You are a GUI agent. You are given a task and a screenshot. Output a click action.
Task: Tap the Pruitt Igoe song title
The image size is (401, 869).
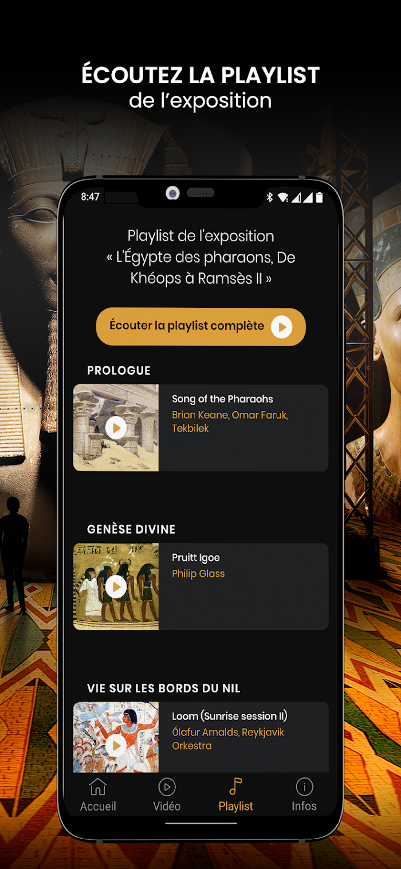(196, 558)
